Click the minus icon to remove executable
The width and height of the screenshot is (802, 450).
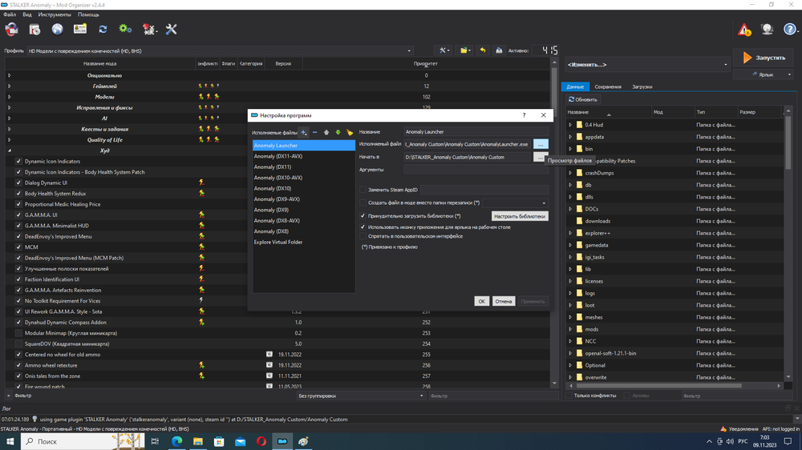[314, 132]
